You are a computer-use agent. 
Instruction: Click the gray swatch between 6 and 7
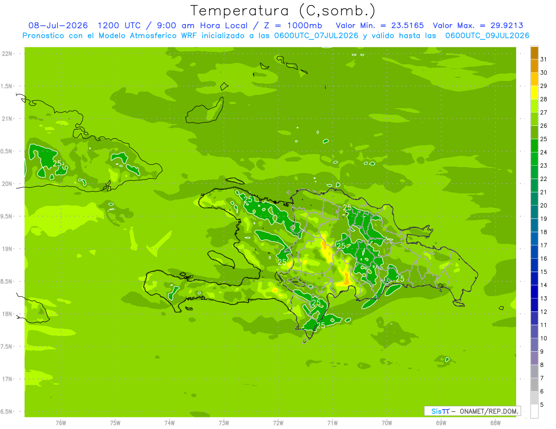[534, 385]
